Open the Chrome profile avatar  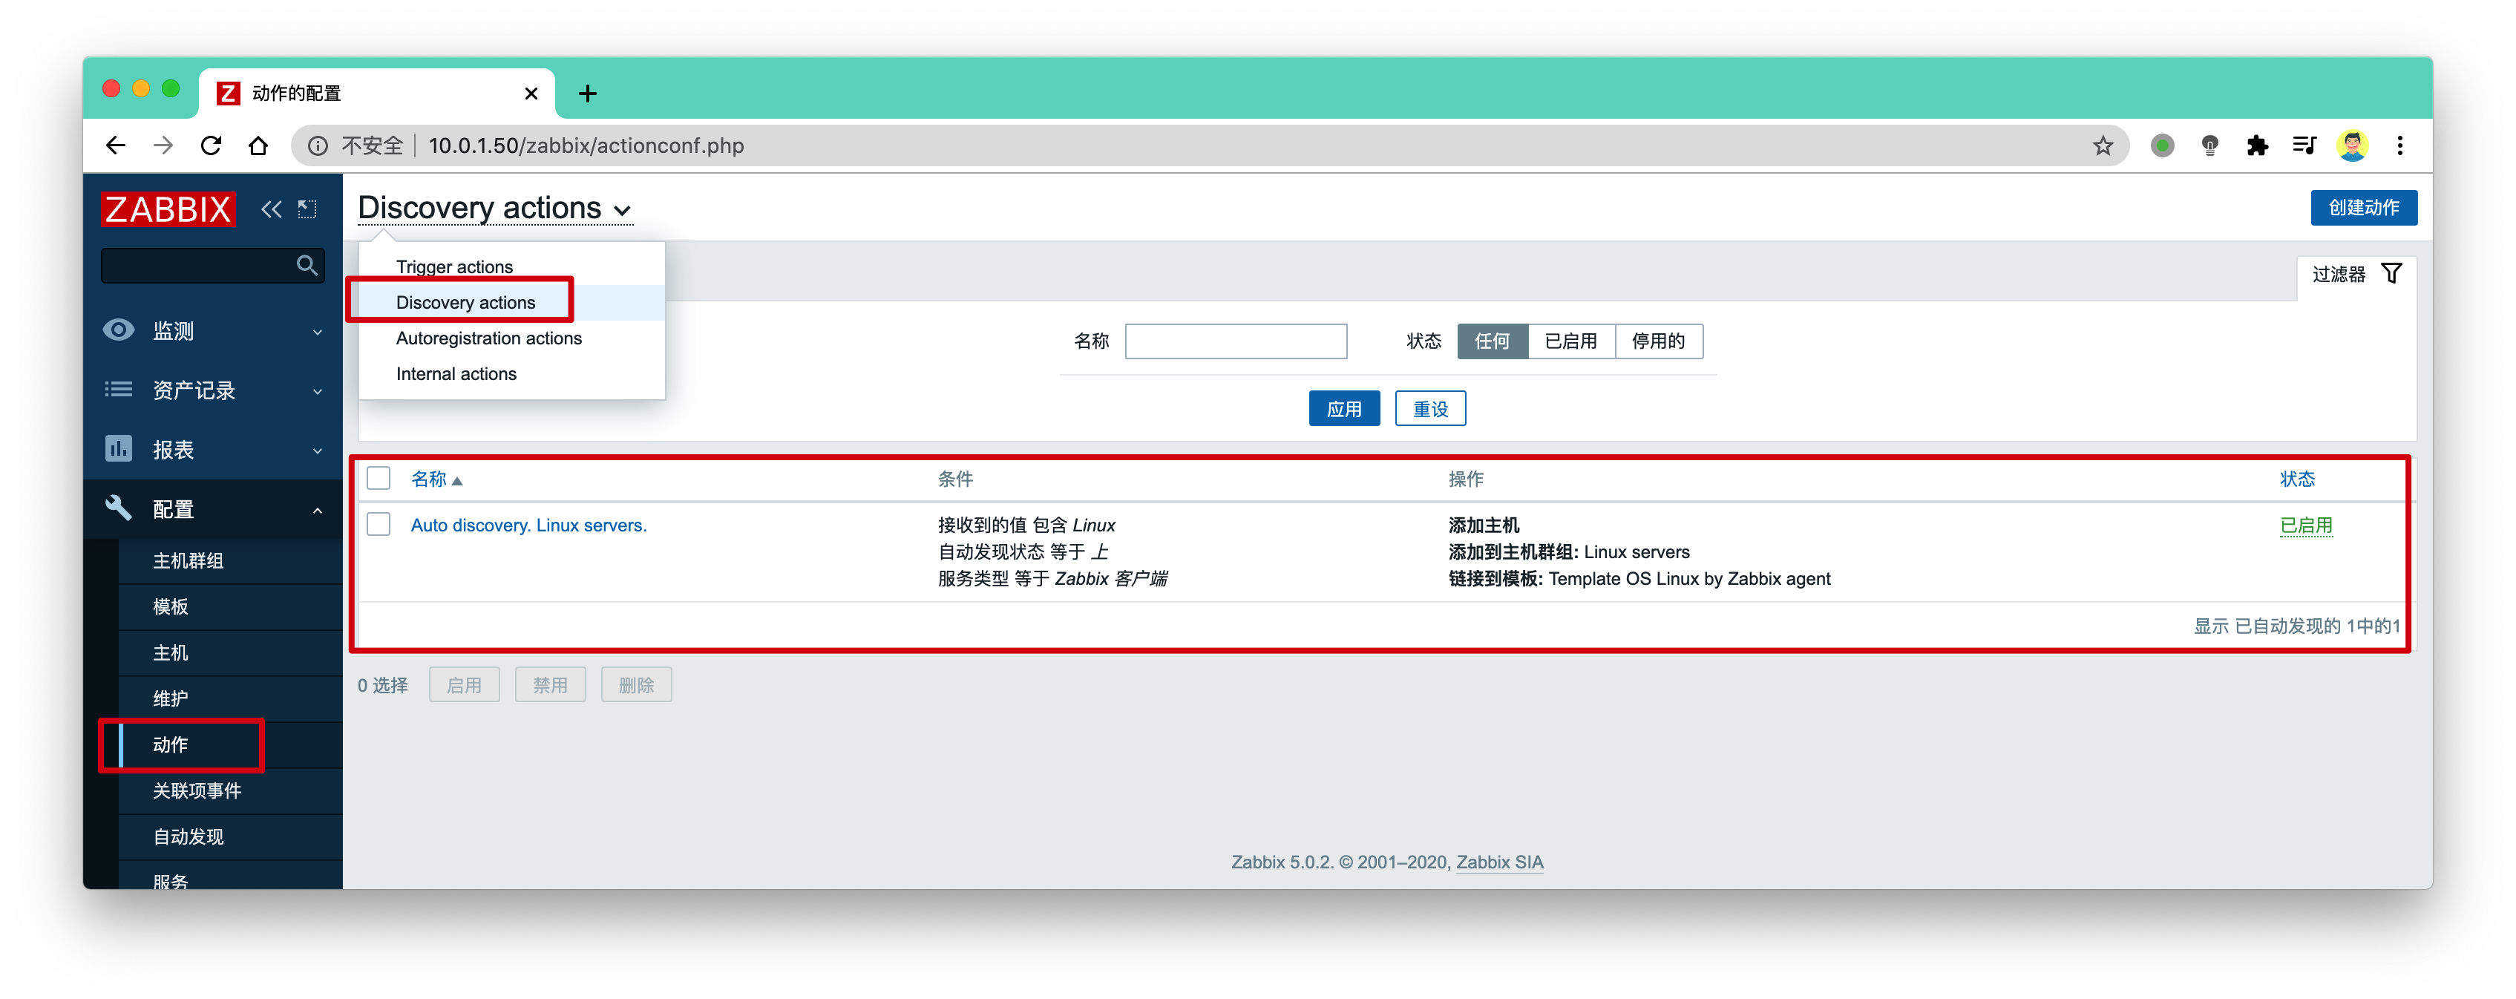2352,145
